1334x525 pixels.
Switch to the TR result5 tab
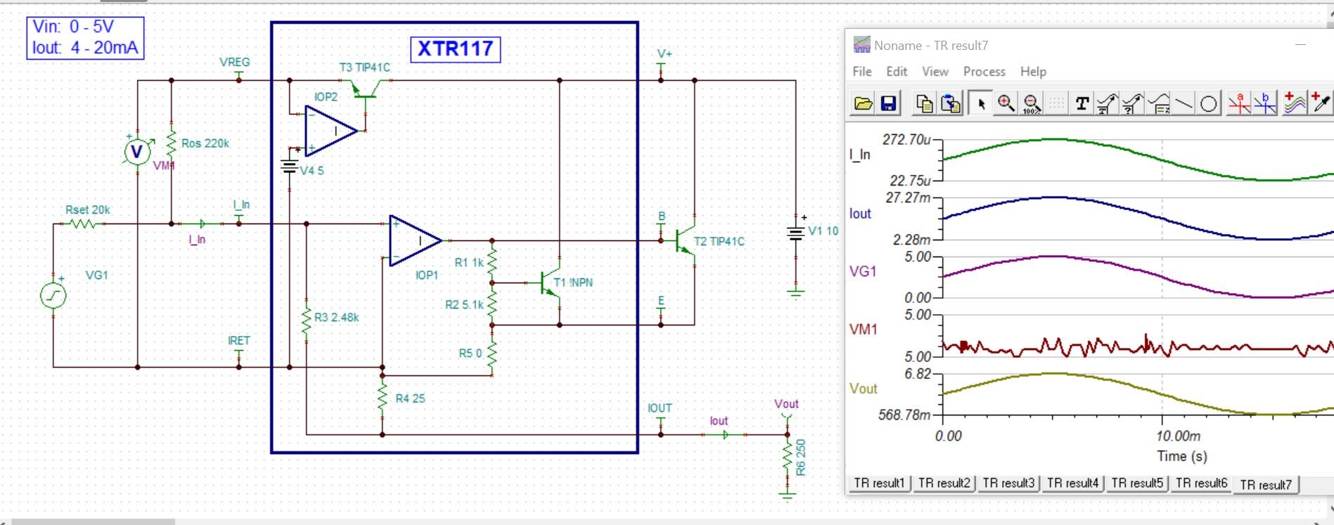tap(1137, 484)
